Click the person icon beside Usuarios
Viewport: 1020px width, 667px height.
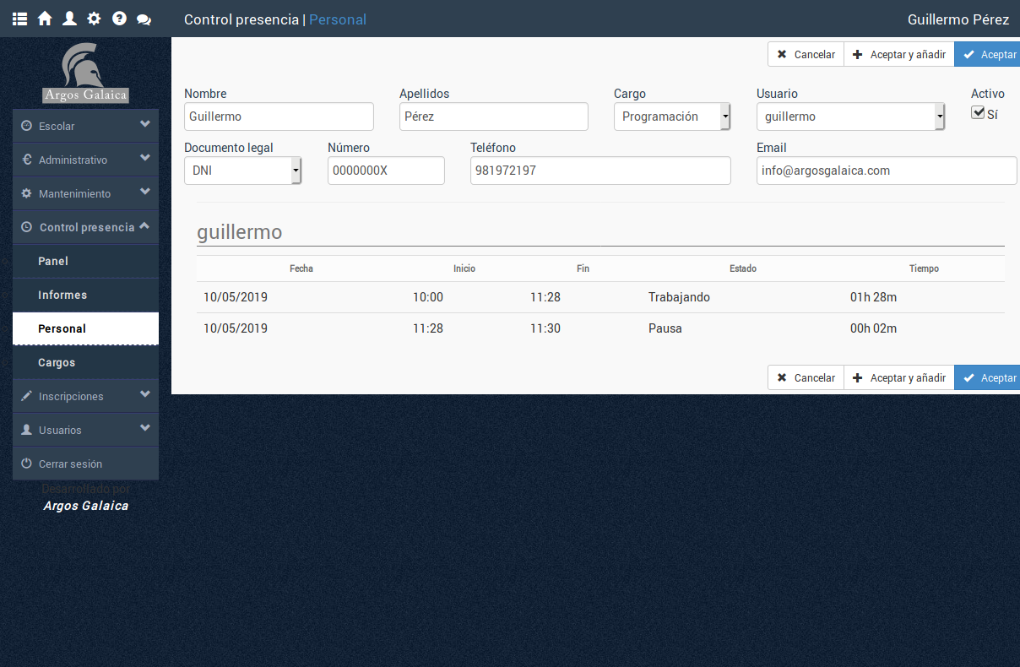point(26,430)
